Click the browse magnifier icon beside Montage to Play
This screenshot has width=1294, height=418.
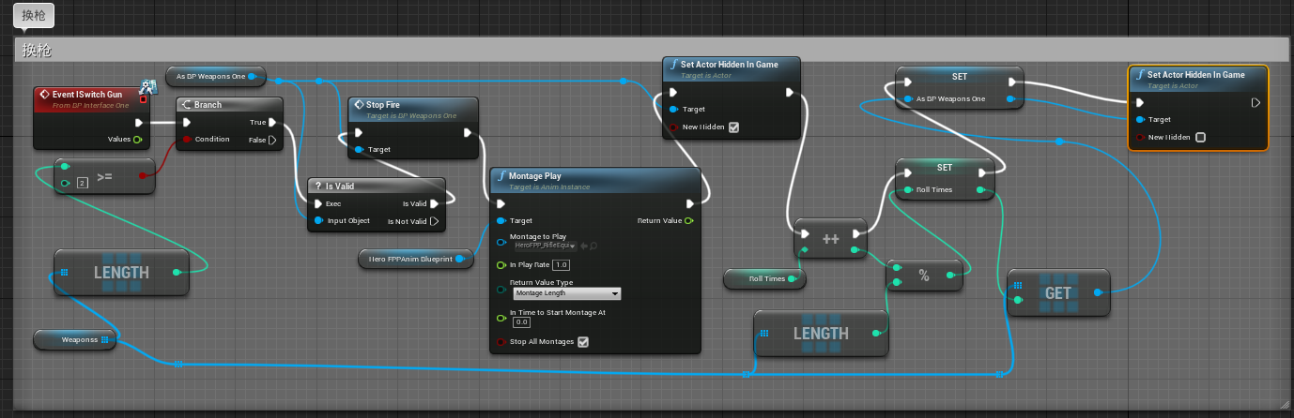pos(594,246)
